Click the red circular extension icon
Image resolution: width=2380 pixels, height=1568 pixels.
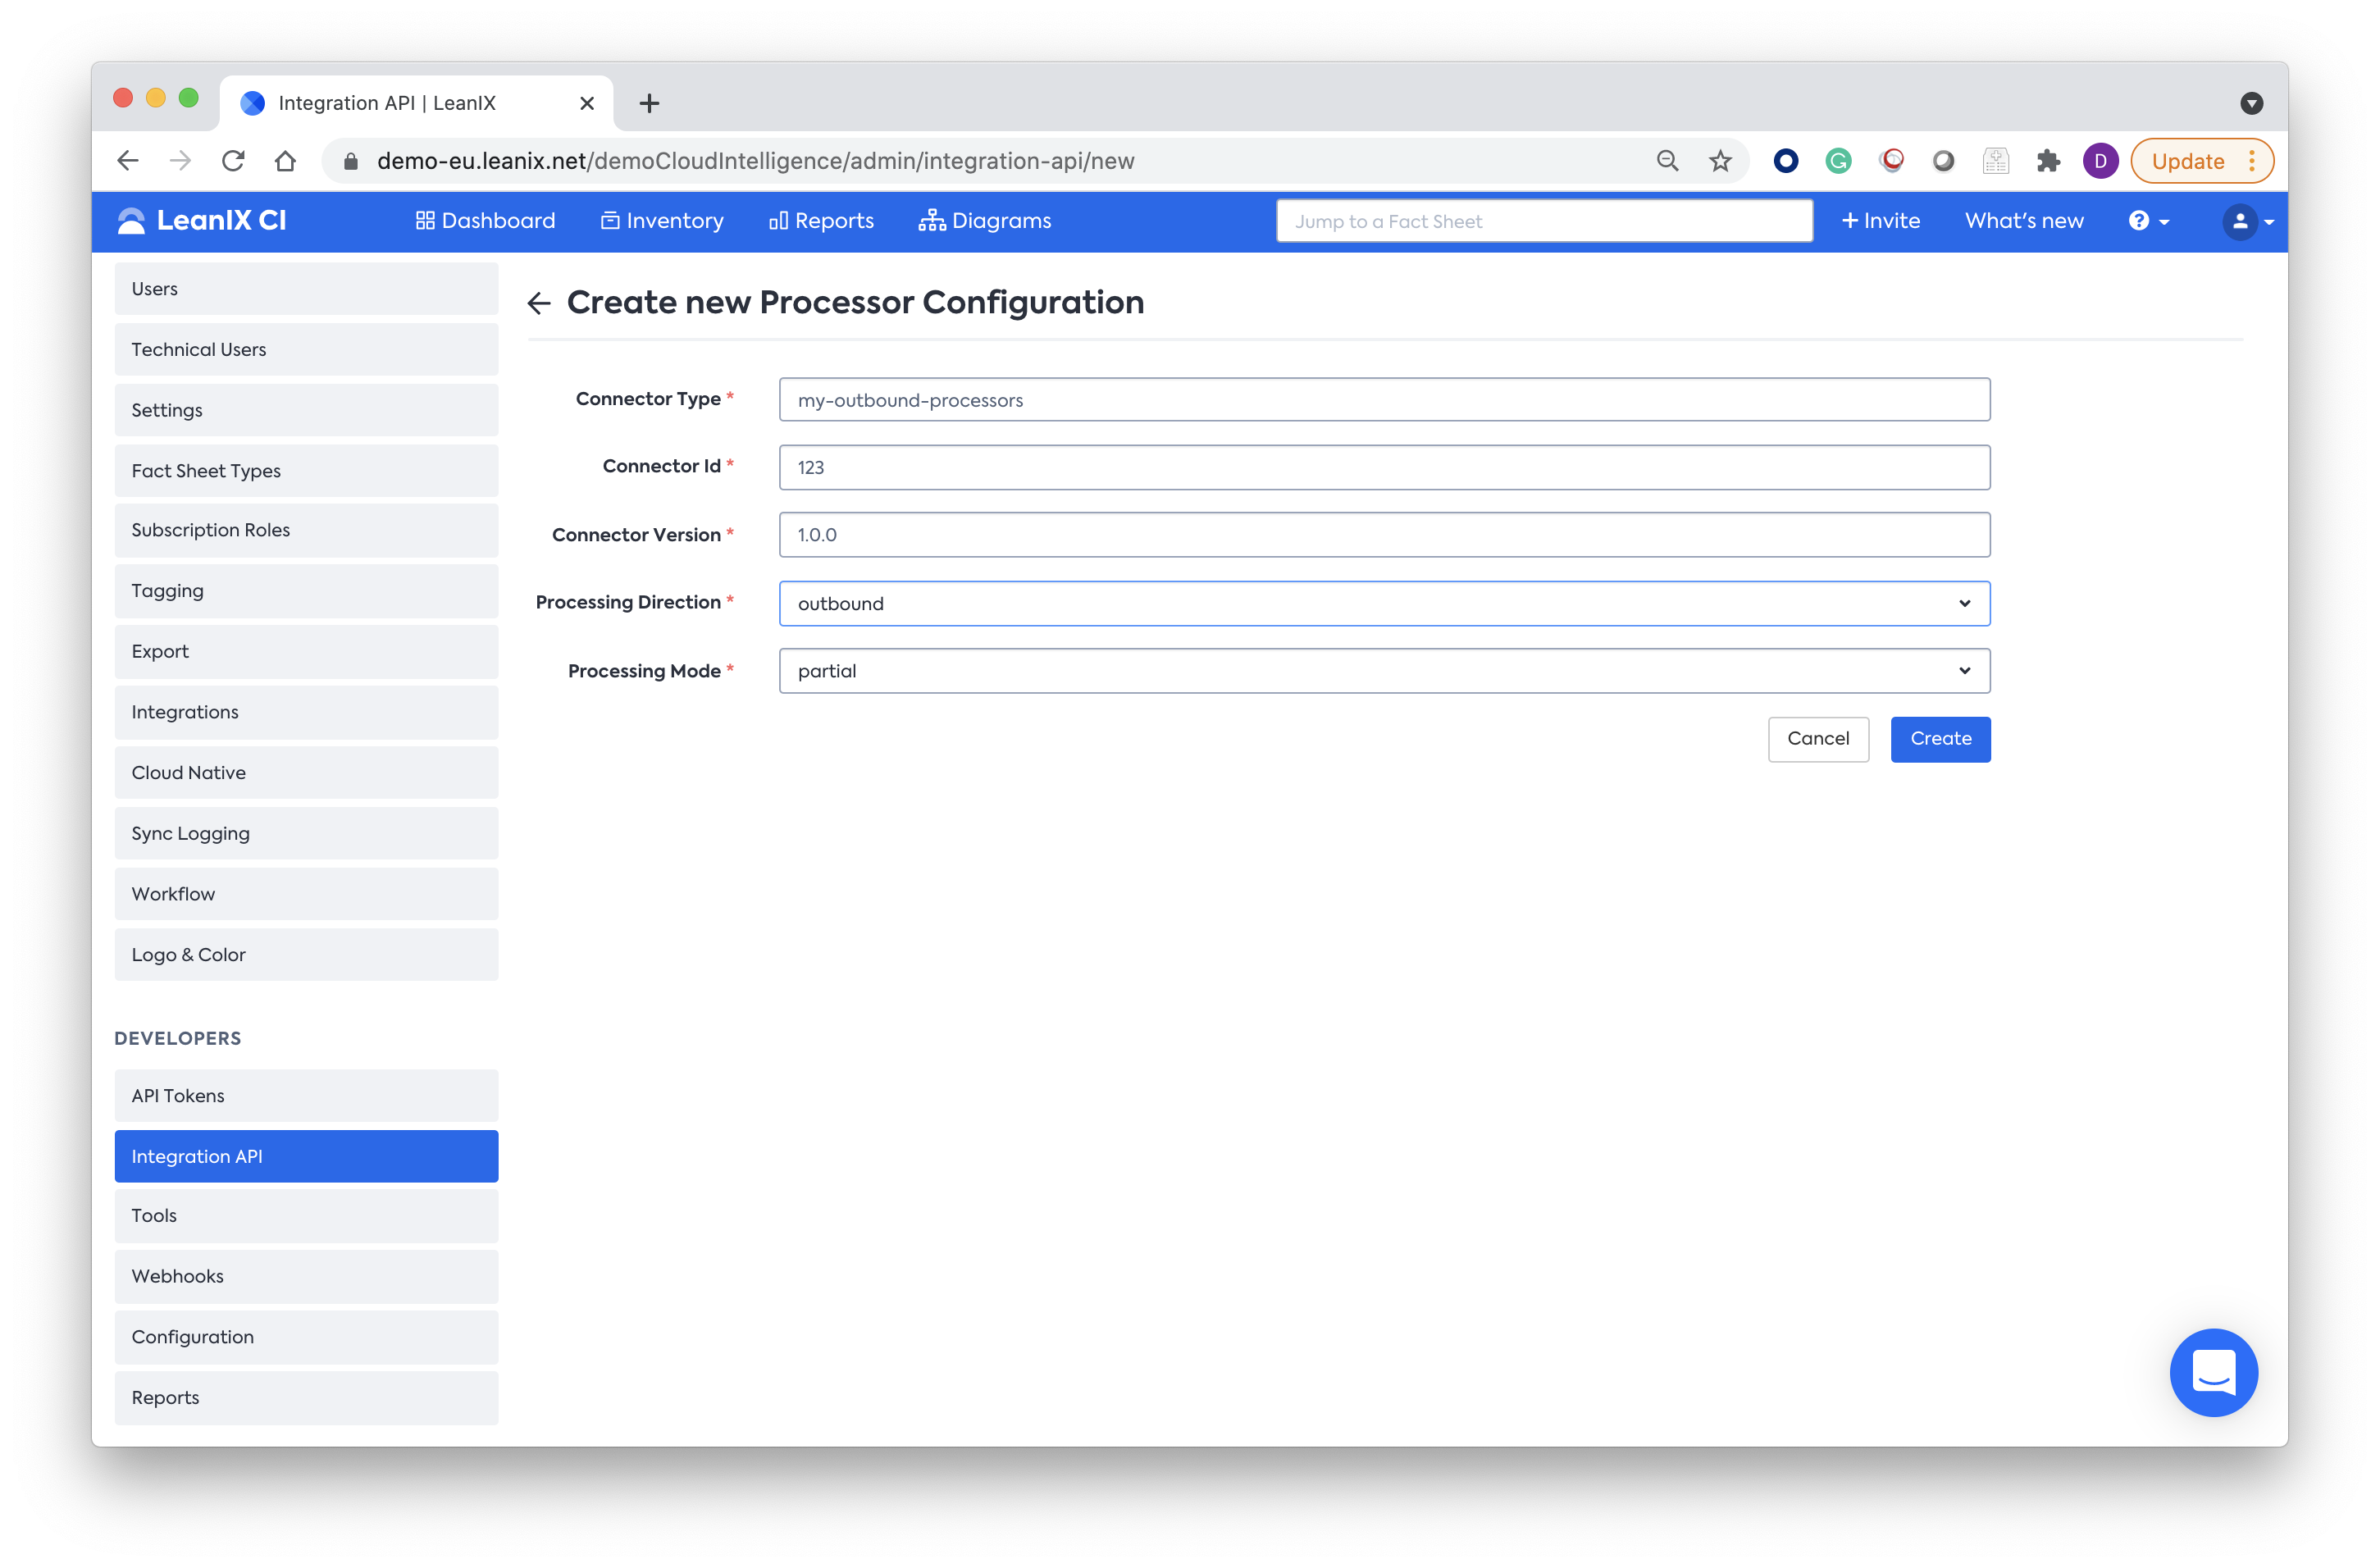point(1891,161)
